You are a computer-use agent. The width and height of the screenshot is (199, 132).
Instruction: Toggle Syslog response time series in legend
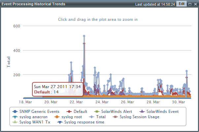(x=81, y=122)
